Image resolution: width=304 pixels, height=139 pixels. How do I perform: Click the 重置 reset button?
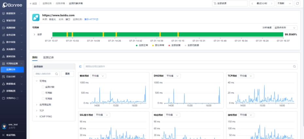67,74
